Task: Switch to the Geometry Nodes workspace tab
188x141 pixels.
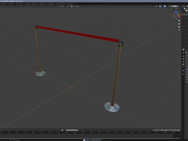Action: coord(60,4)
